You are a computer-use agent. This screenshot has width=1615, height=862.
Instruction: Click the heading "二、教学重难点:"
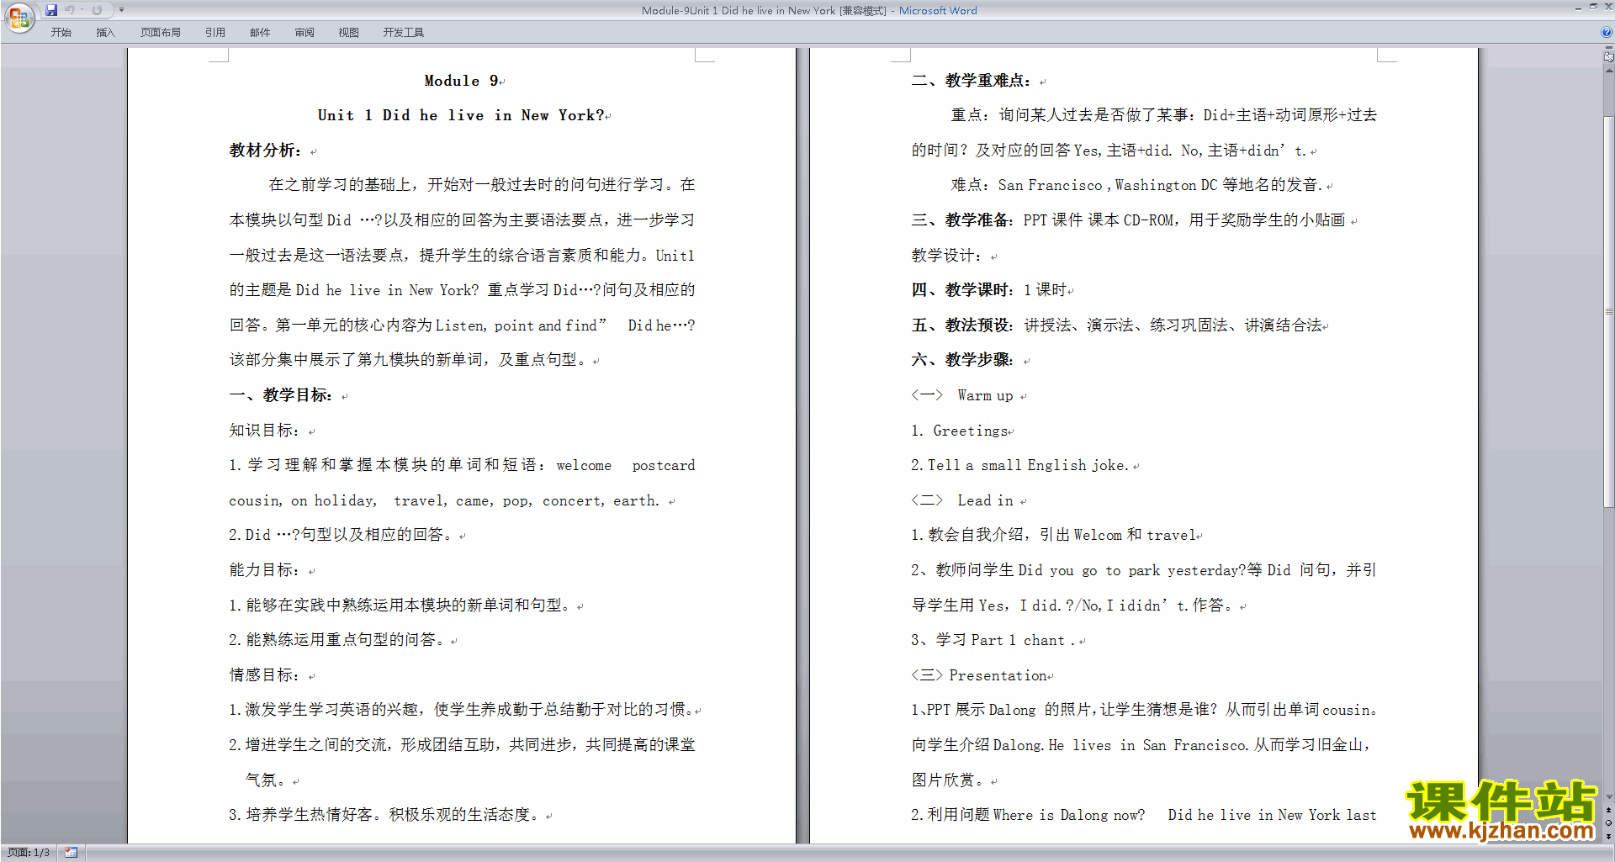(x=971, y=81)
